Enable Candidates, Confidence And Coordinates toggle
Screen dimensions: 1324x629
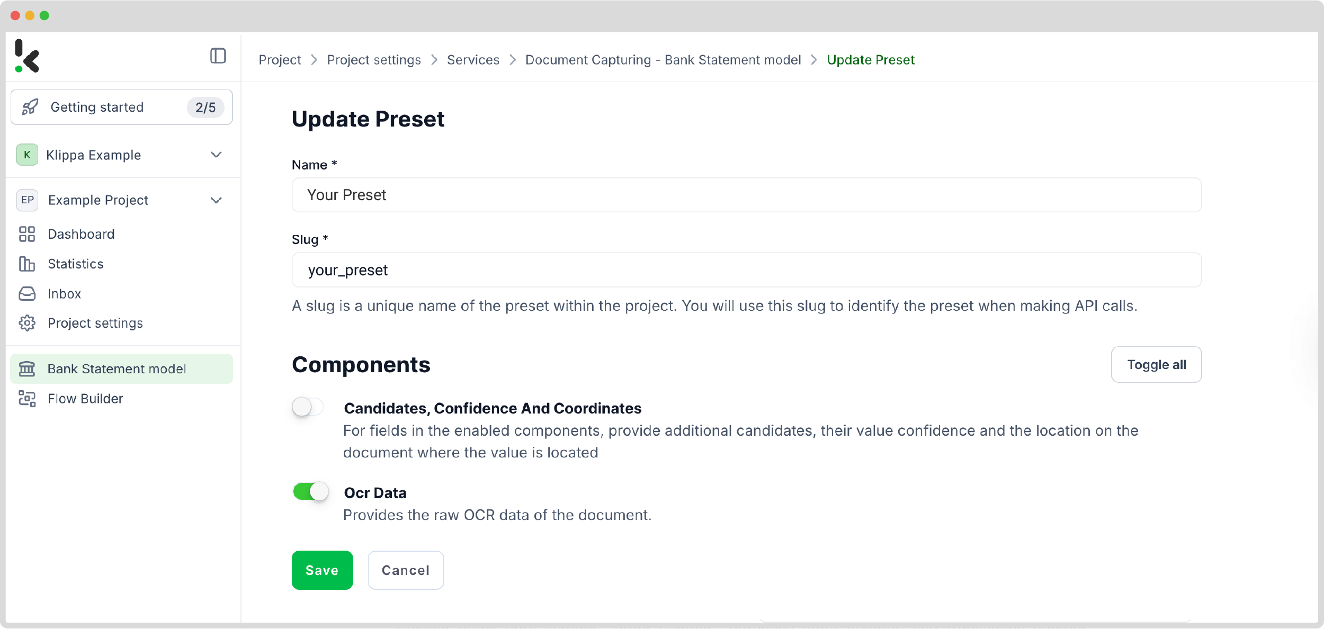(308, 407)
